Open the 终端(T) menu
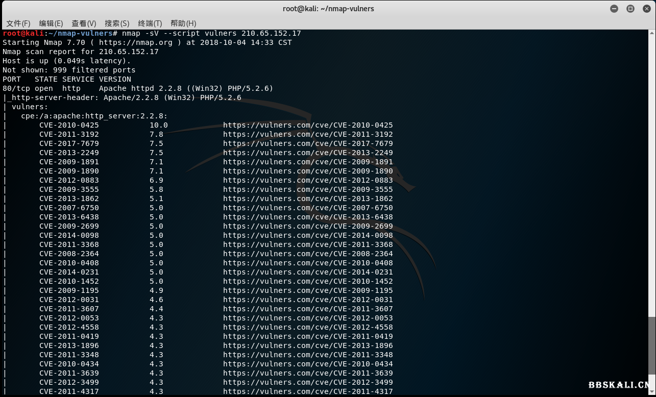The height and width of the screenshot is (397, 656). pyautogui.click(x=150, y=23)
